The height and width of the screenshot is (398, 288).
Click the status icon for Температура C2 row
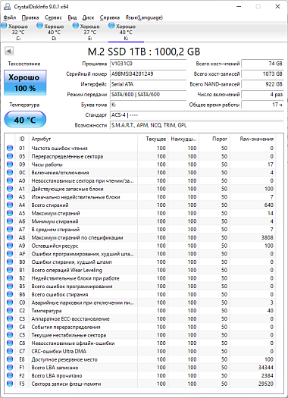pos(10,311)
